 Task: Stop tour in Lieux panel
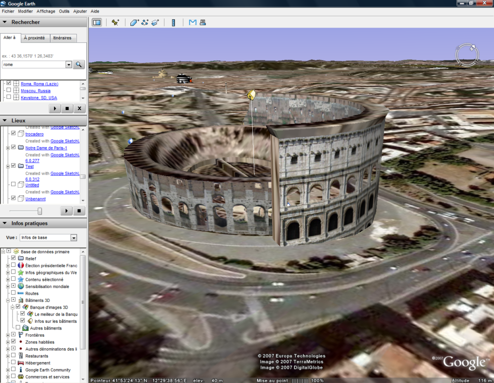79,211
